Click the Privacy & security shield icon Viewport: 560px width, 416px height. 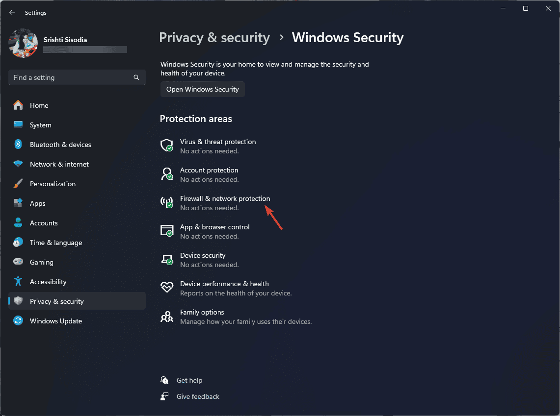click(18, 301)
